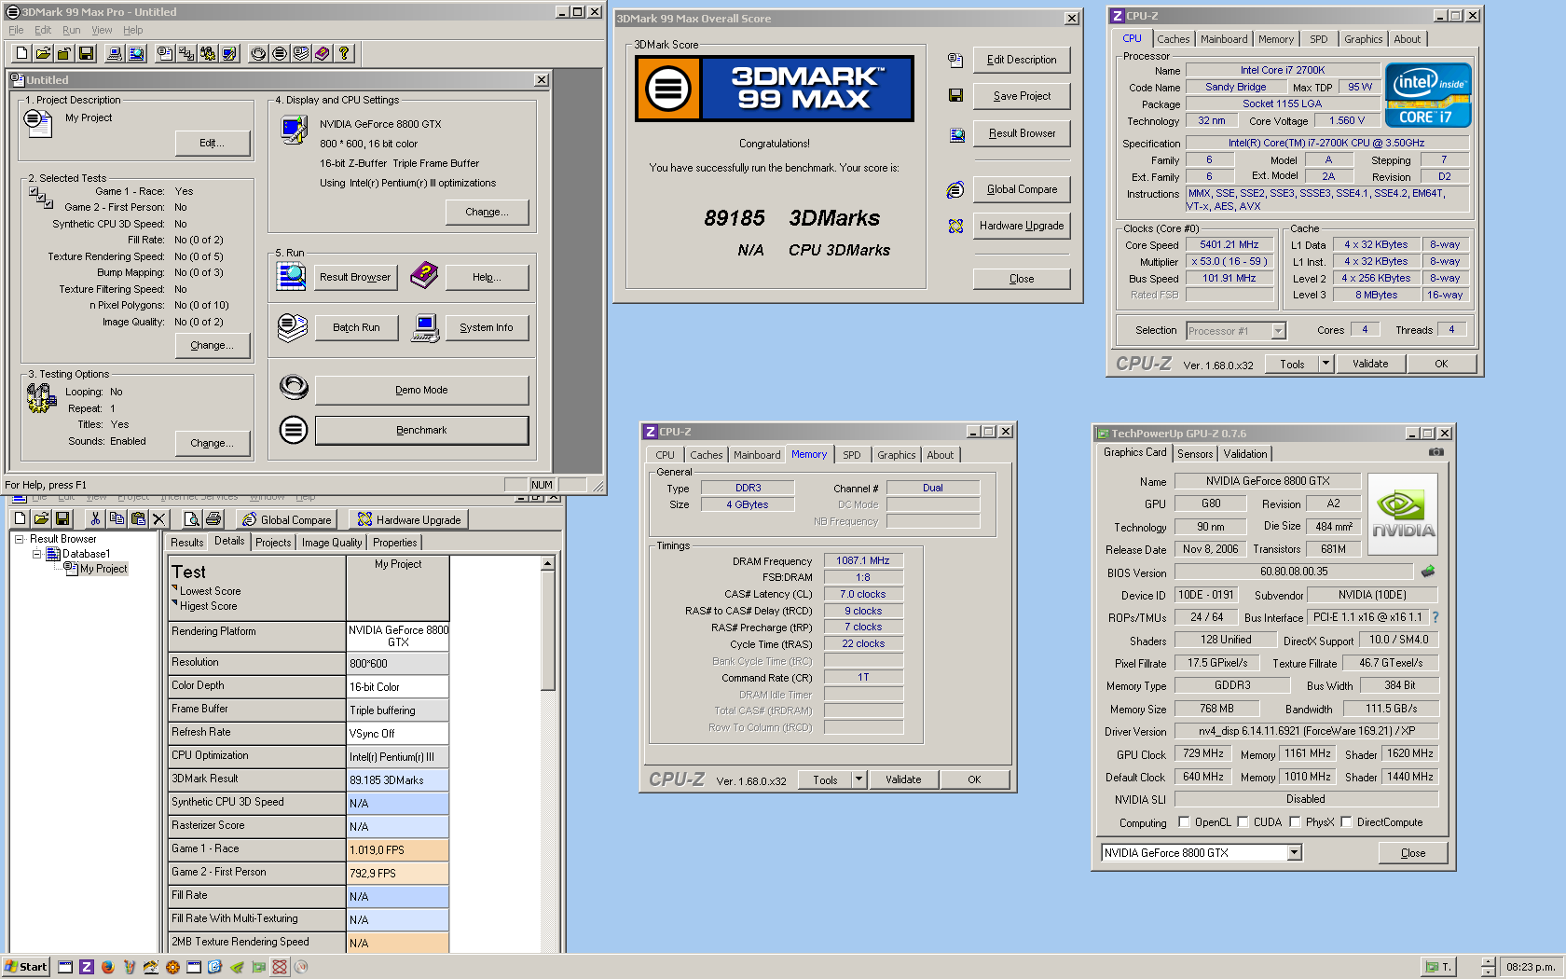
Task: Click the Display and CPU Settings toolbar icon
Action: 229,53
